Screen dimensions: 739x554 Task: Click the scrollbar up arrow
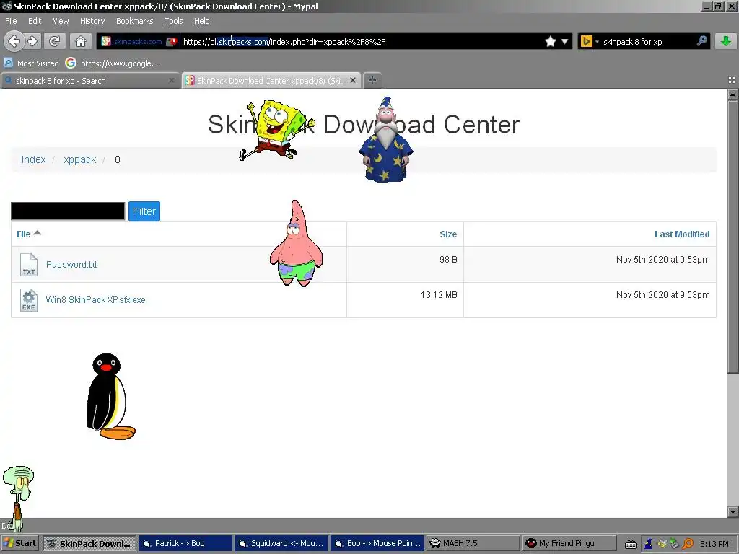pyautogui.click(x=733, y=94)
